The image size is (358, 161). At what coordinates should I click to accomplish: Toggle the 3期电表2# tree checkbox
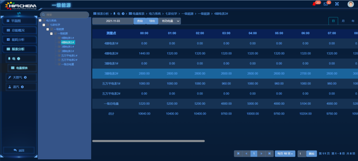pos(59,51)
